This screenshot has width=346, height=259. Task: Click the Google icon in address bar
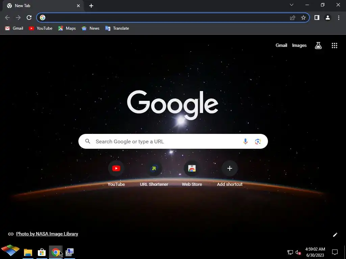click(43, 18)
